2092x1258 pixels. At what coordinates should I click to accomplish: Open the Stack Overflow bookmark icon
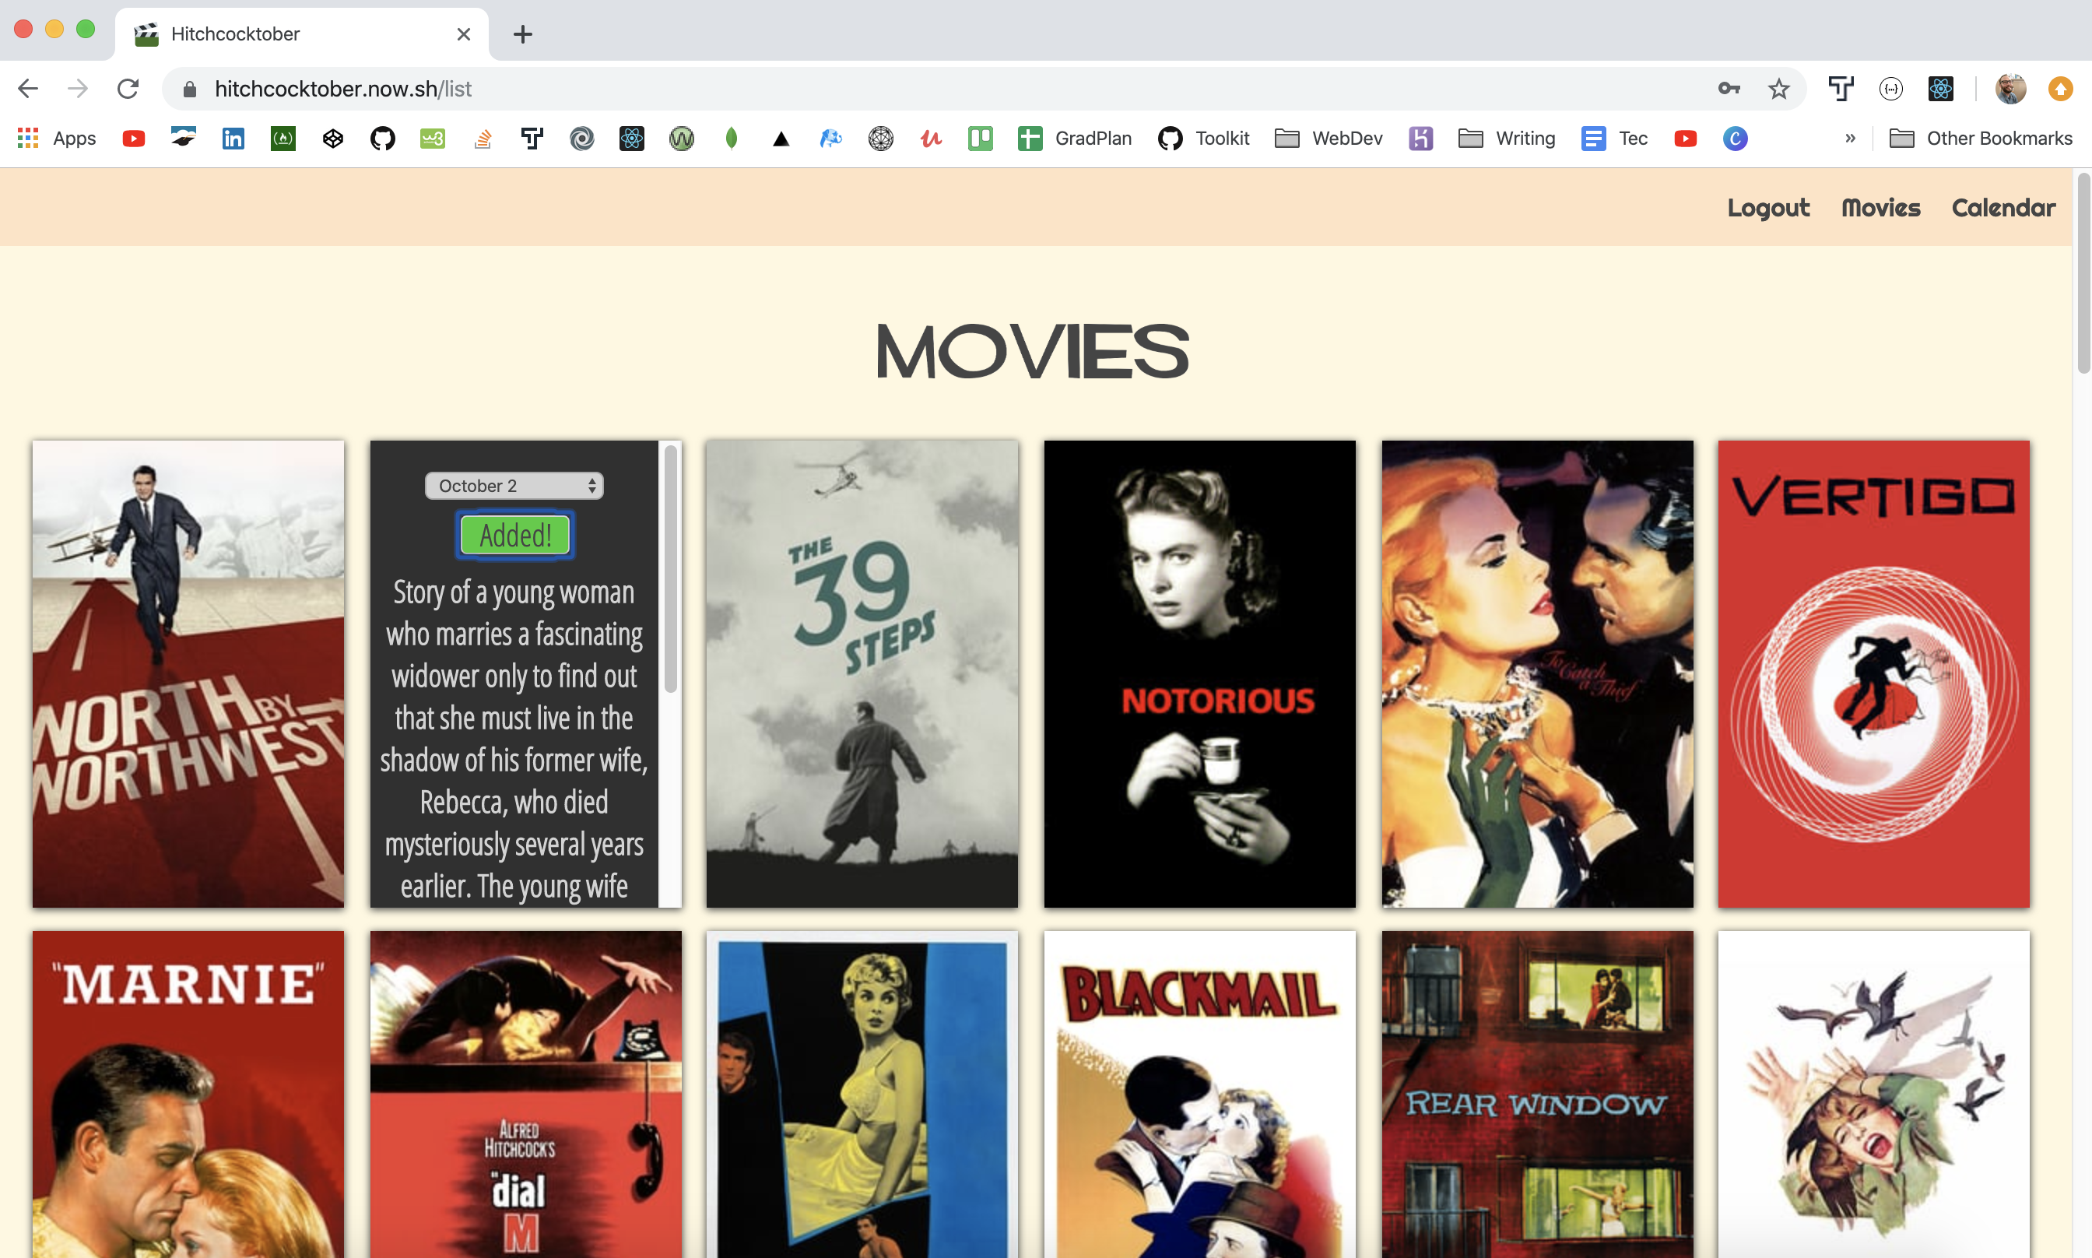coord(483,138)
